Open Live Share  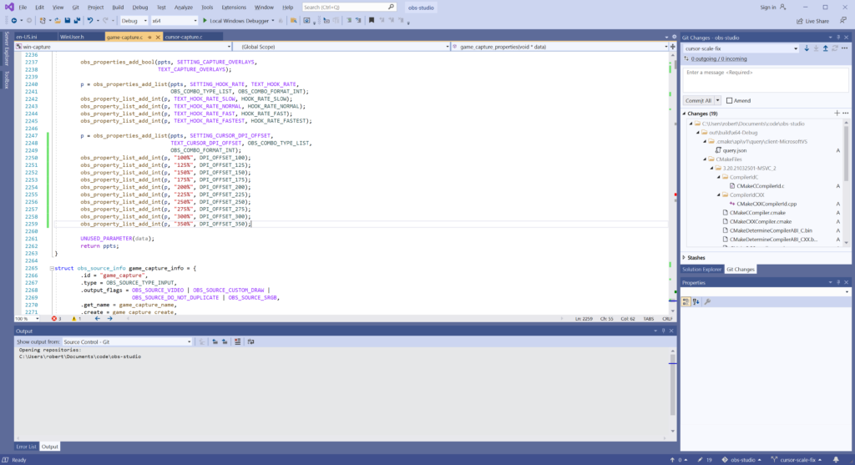813,21
